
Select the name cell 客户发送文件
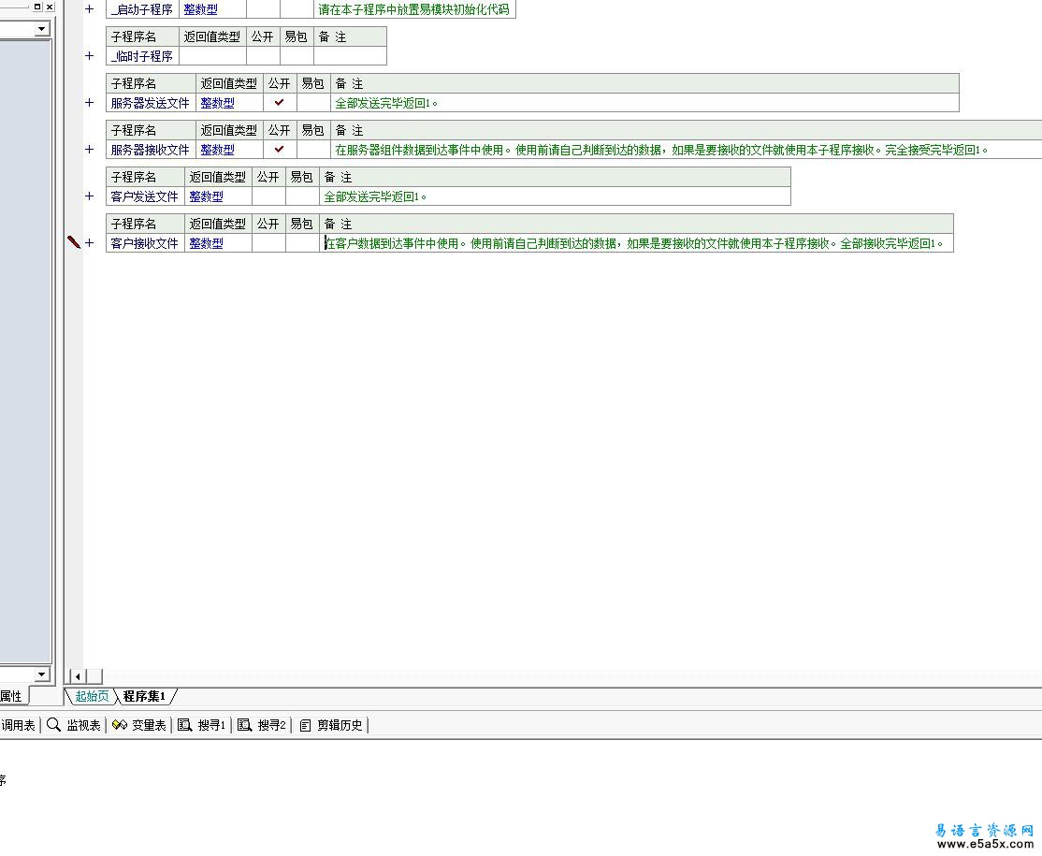click(x=145, y=196)
